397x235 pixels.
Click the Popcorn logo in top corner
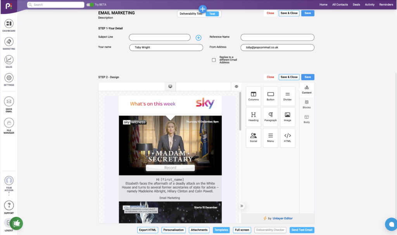coord(9,5)
